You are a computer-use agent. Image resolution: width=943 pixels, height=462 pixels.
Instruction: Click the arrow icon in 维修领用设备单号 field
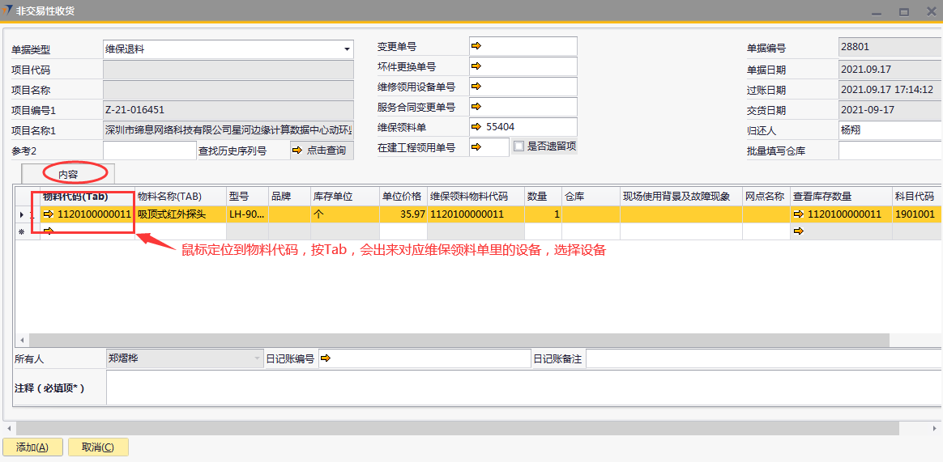[x=476, y=86]
